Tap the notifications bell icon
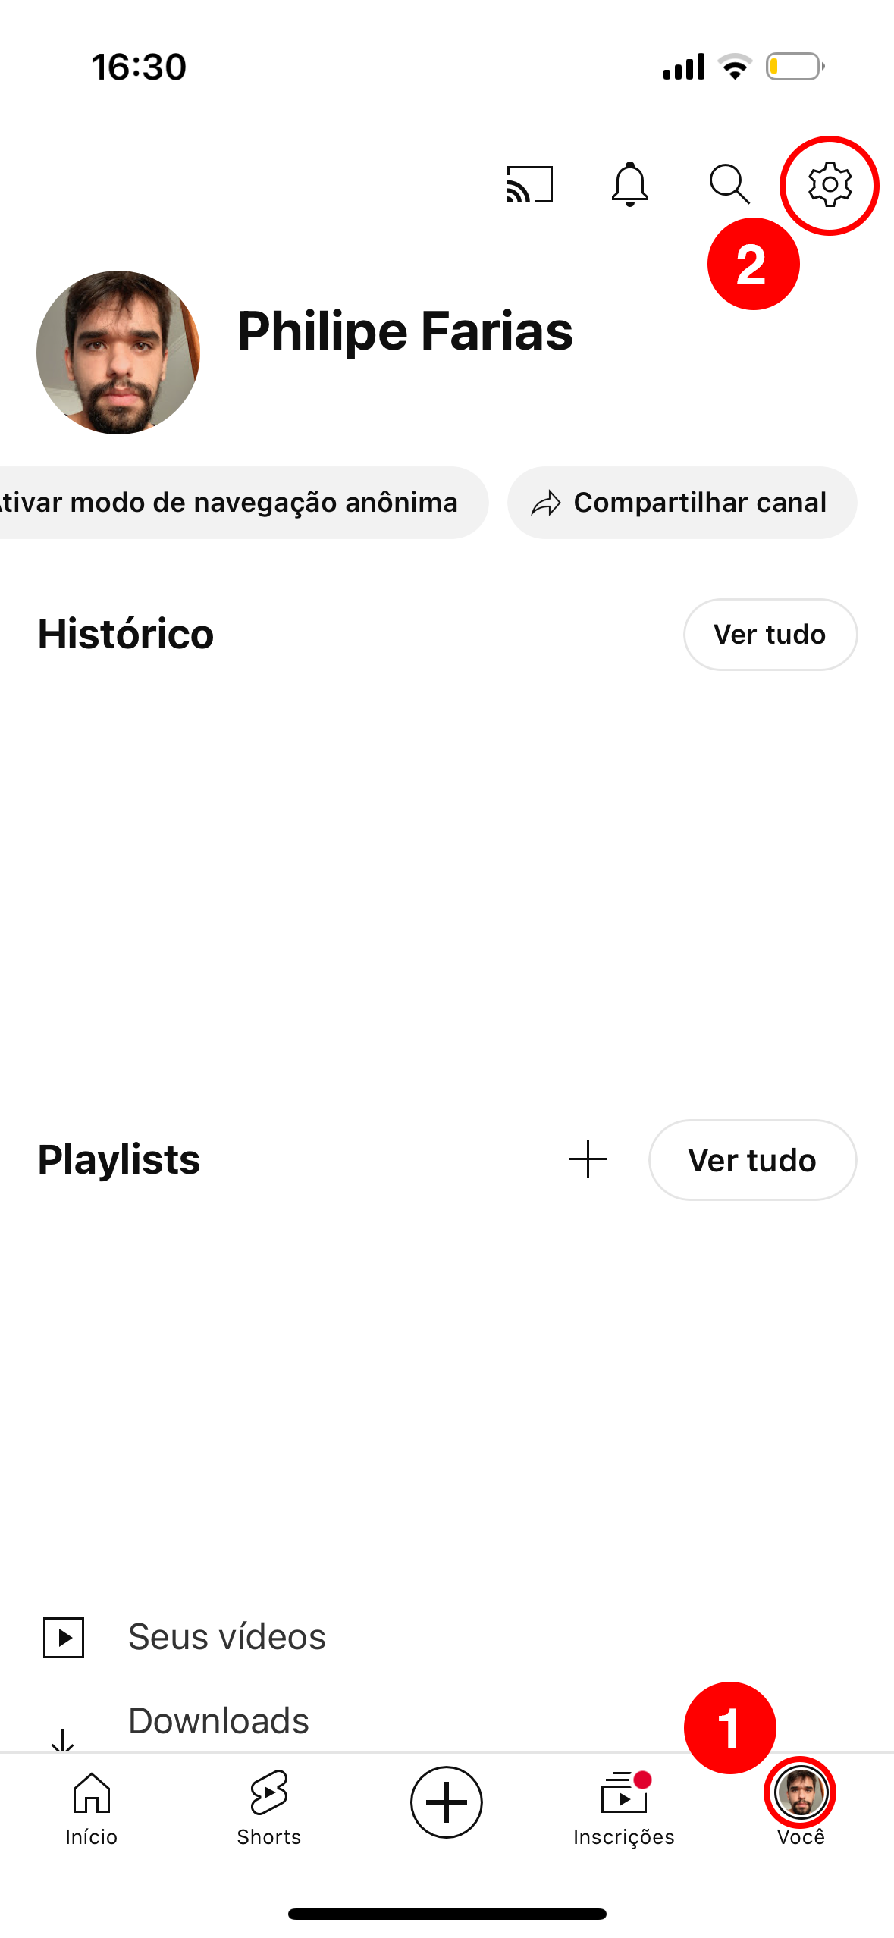The image size is (894, 1938). 629,184
